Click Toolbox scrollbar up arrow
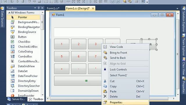This screenshot has width=186, height=105. pyautogui.click(x=42, y=12)
